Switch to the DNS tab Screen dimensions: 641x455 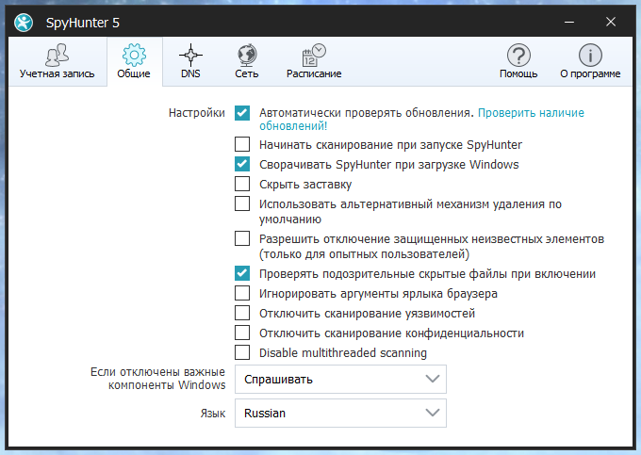(190, 61)
